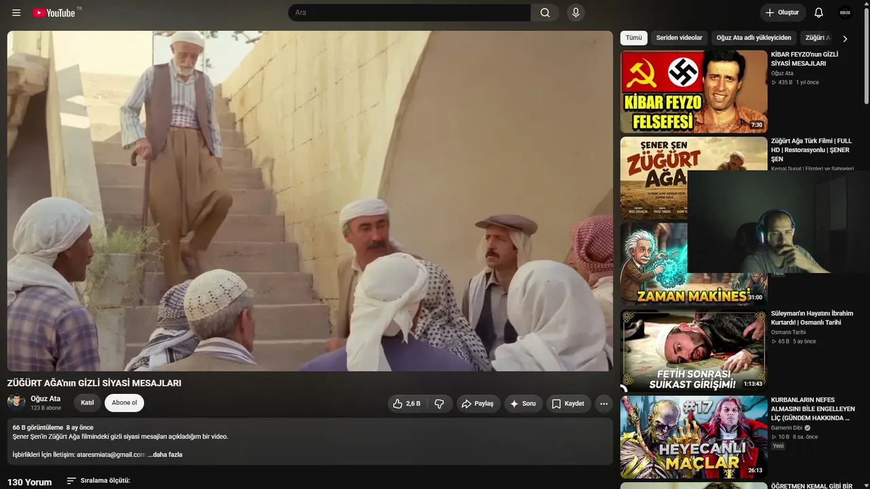This screenshot has height=489, width=870.
Task: Open the hamburger guide menu
Action: (x=16, y=13)
